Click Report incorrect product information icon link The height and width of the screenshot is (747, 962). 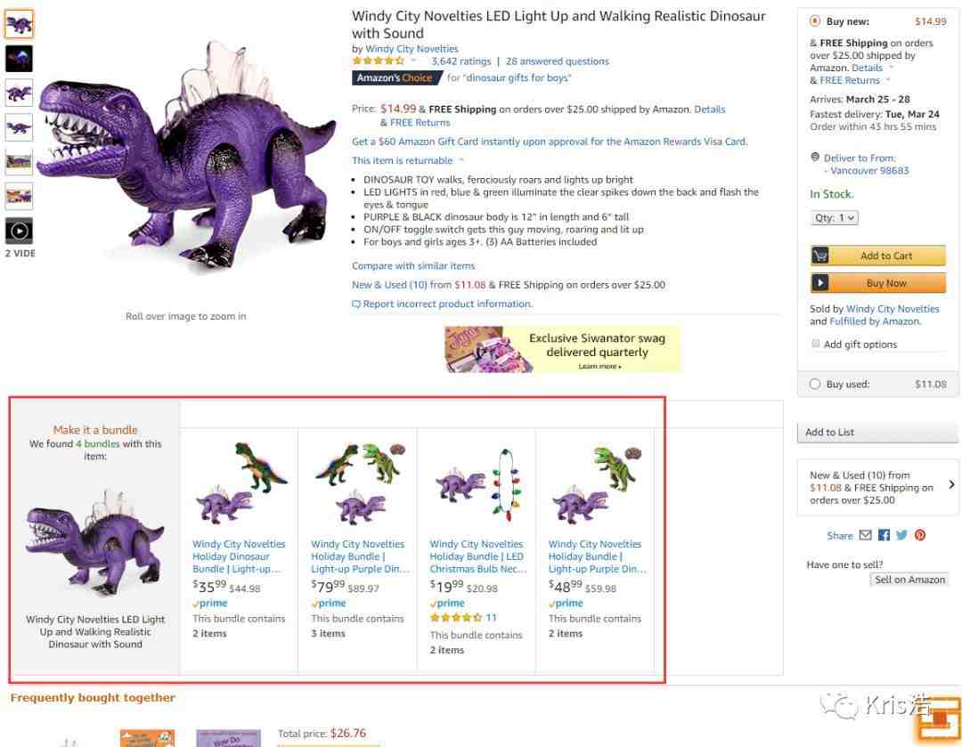tap(355, 304)
